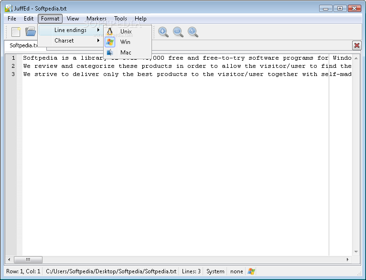
Task: Click the Format menu
Action: click(x=50, y=19)
